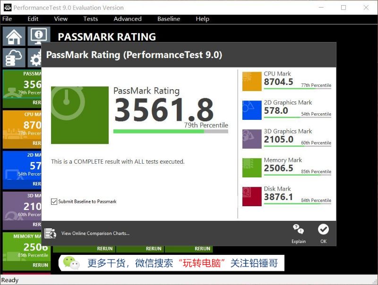The image size is (378, 285).
Task: Click the purple 3D Graphics Mark icon
Action: [x=252, y=139]
